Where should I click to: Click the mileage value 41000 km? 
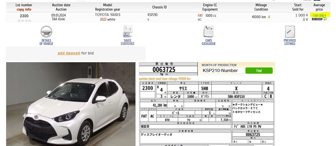(x=259, y=17)
